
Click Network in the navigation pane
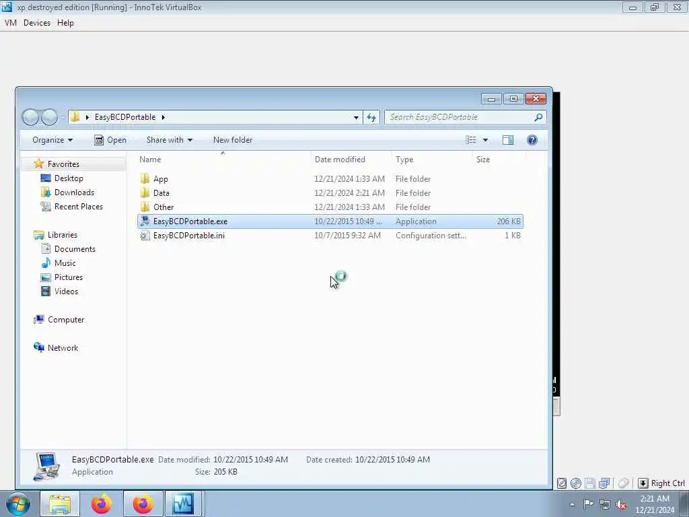point(63,348)
